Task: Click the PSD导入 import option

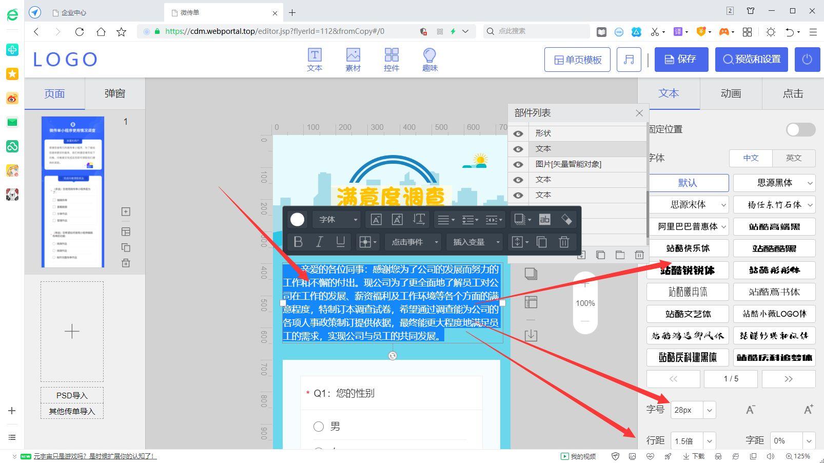Action: 72,395
